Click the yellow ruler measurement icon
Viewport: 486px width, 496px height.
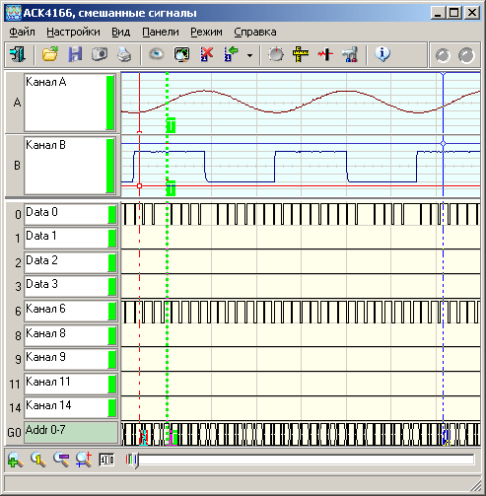click(301, 54)
